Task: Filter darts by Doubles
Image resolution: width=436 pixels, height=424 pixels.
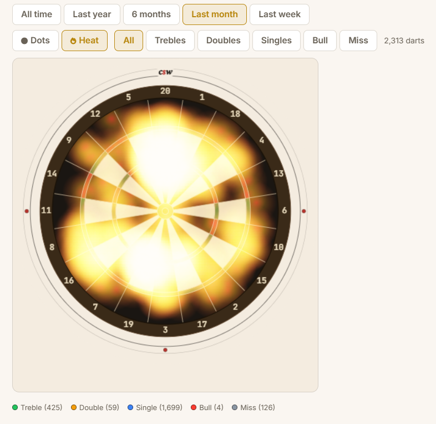Action: coord(224,41)
